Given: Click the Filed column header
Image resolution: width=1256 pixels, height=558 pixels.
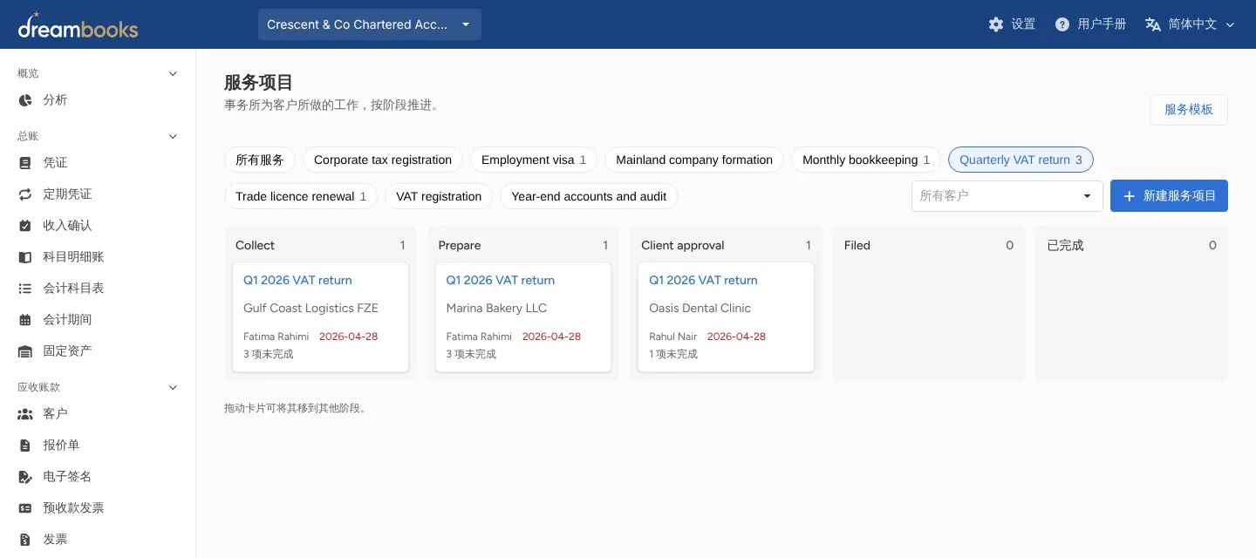Looking at the screenshot, I should coord(857,245).
